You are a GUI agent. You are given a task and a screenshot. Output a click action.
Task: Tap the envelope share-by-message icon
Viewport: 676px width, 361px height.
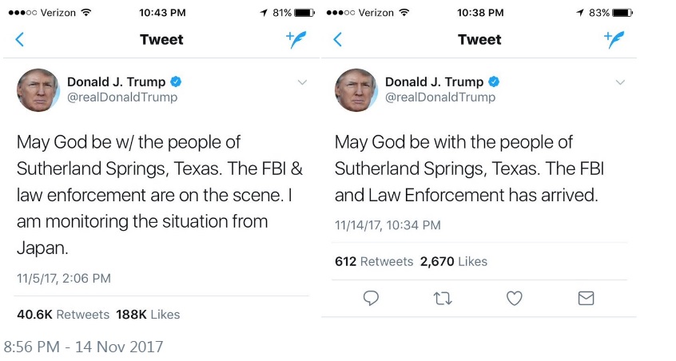586,298
